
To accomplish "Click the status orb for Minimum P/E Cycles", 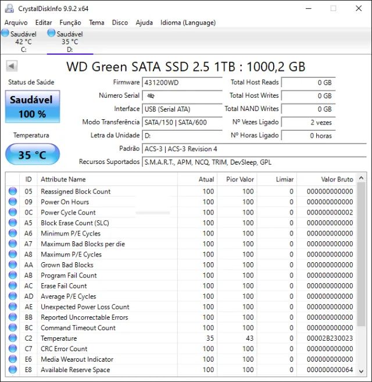I will pos(13,233).
